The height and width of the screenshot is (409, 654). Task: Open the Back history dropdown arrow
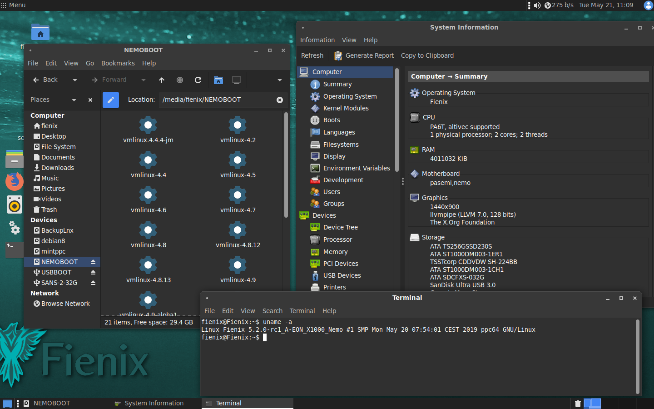(75, 80)
